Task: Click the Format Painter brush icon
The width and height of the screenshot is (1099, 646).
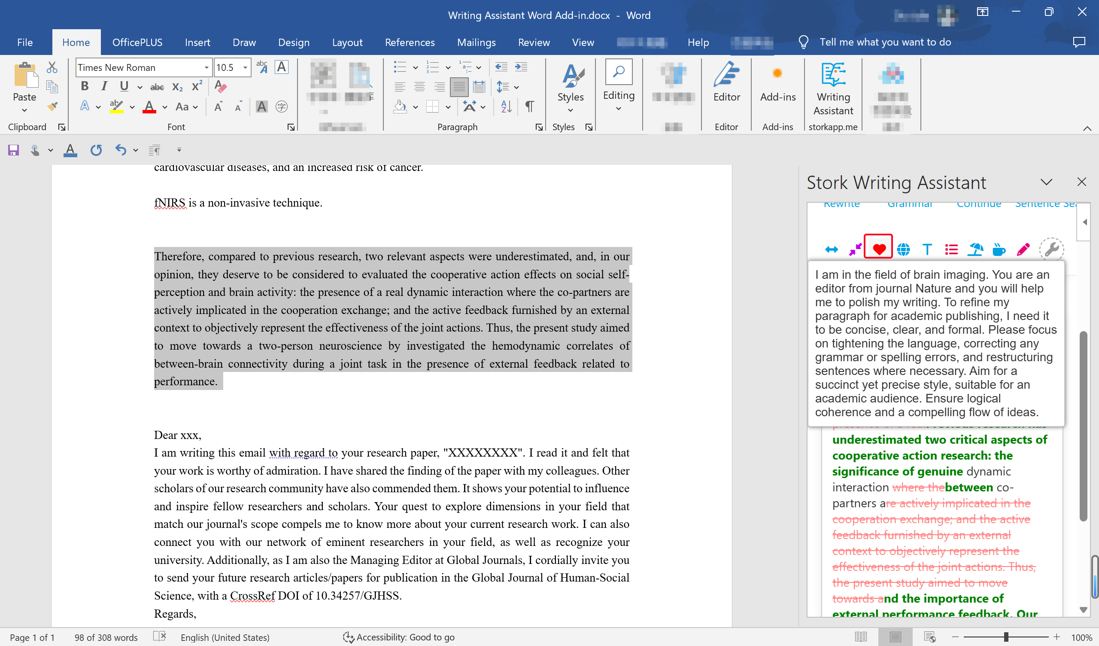Action: (52, 107)
